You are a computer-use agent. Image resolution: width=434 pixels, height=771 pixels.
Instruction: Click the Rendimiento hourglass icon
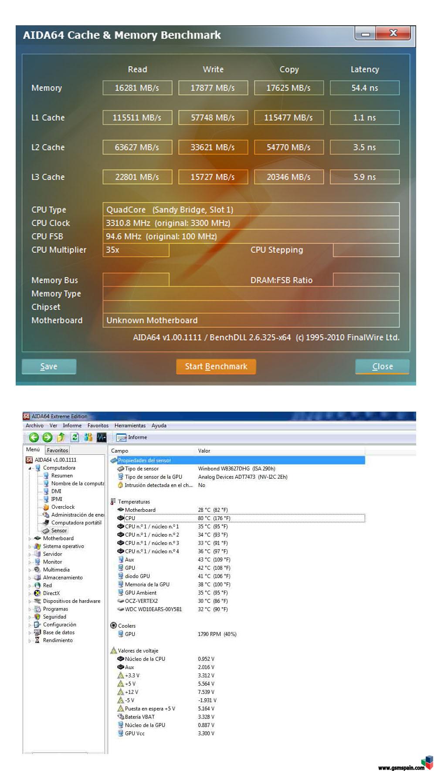(x=37, y=640)
